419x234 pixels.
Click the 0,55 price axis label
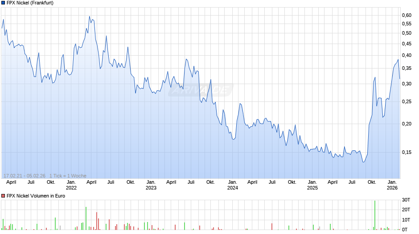point(407,24)
